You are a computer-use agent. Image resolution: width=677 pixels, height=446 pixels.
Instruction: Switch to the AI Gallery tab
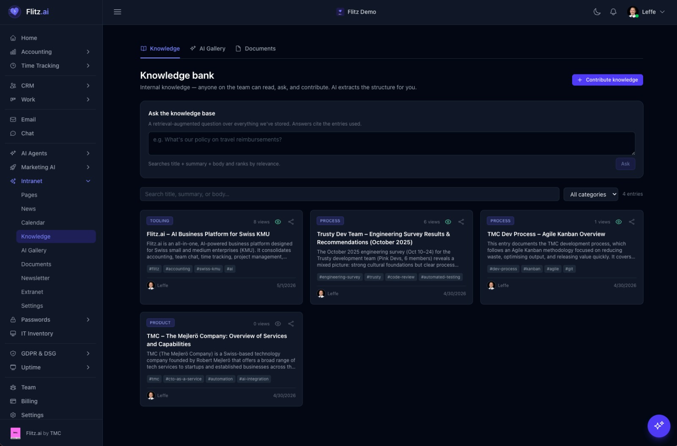208,49
